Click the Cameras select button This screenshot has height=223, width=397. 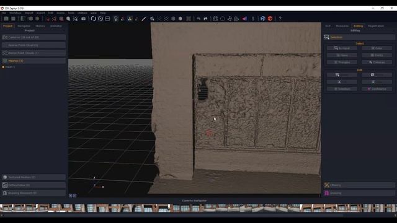click(x=377, y=62)
